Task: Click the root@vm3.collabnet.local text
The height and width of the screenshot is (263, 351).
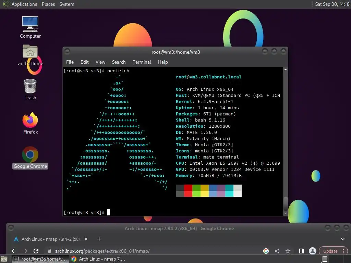Action: pos(209,77)
